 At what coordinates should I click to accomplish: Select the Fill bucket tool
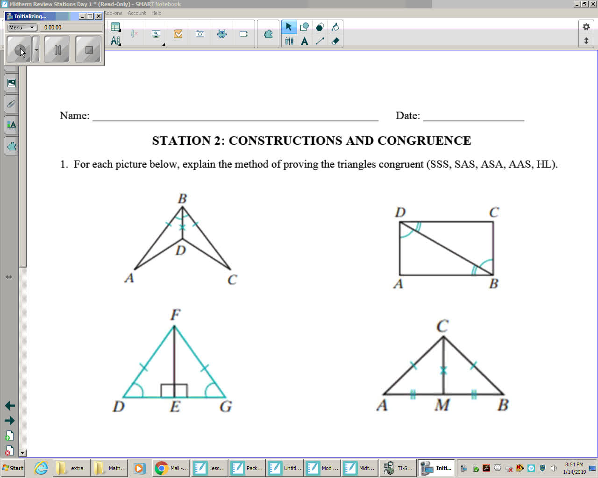click(335, 27)
